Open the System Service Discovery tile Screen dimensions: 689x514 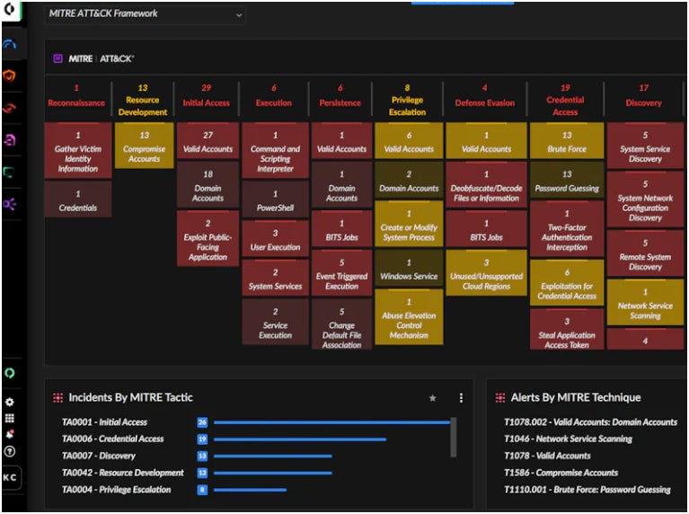coord(645,146)
